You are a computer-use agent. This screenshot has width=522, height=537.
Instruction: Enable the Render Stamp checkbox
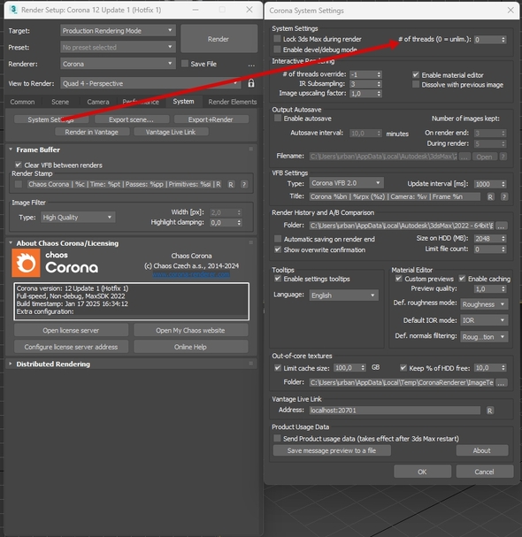(19, 184)
